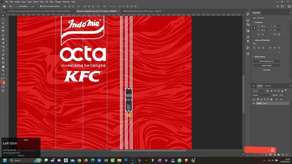
Task: Toggle the layer filtering on/off switch
Action: (x=286, y=91)
